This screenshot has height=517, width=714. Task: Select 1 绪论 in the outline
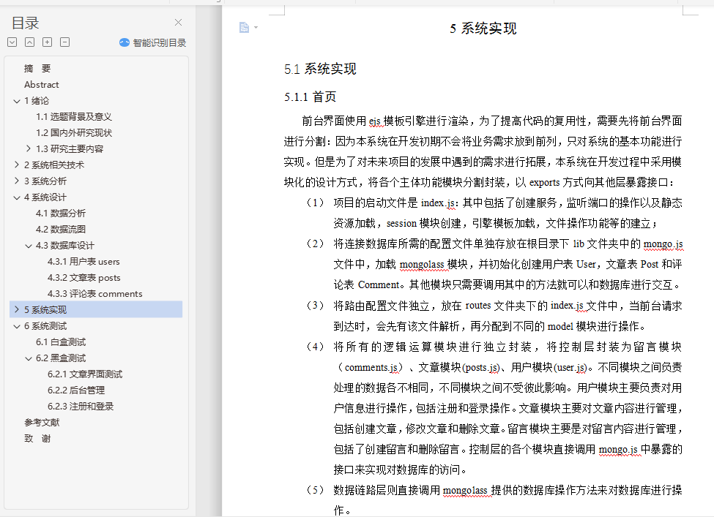pyautogui.click(x=37, y=101)
